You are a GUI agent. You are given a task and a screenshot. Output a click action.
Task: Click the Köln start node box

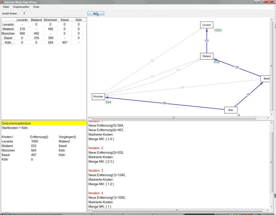click(231, 110)
